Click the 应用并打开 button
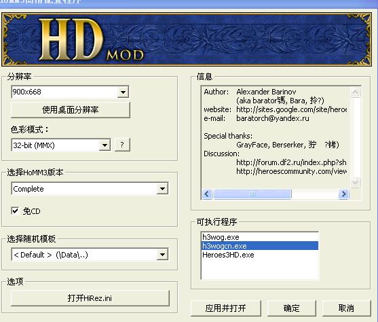The image size is (378, 322). coord(226,308)
